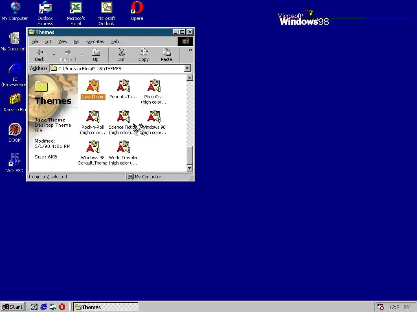Select the Jazz.Theme file
417x312 pixels.
click(x=93, y=89)
